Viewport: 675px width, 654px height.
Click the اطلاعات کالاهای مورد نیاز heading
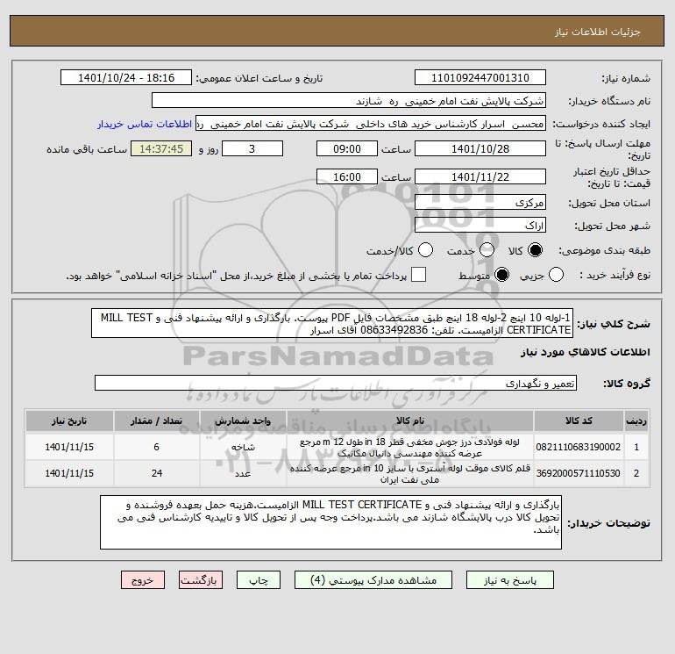[x=586, y=352]
